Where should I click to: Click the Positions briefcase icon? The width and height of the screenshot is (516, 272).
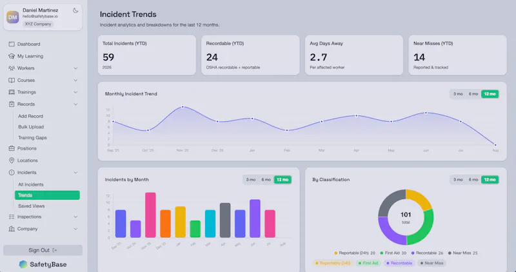(12, 148)
